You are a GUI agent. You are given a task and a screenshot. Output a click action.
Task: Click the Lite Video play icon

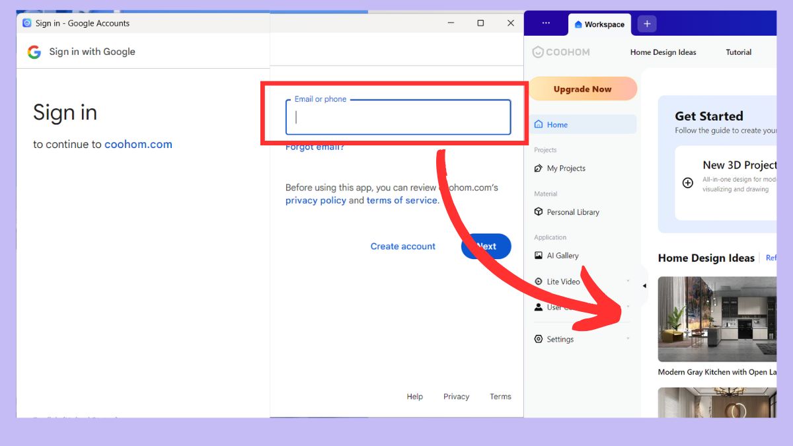click(539, 281)
